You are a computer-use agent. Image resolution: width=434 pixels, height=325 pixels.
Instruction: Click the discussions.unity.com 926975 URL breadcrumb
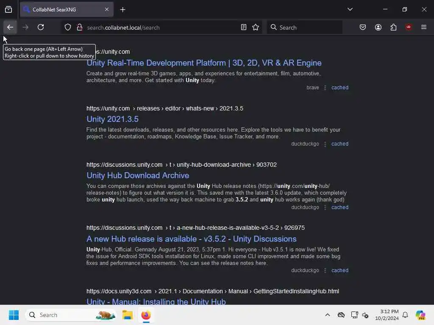196,228
